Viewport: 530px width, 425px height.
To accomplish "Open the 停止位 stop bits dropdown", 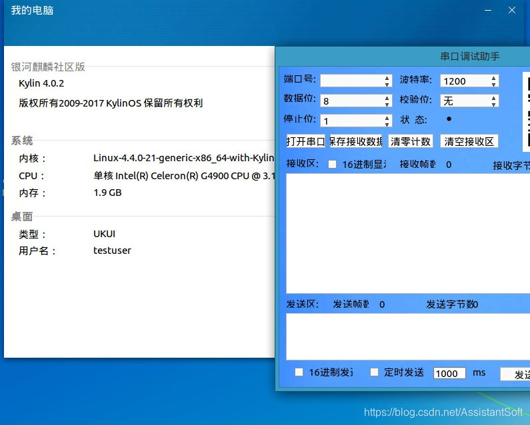I will [x=356, y=121].
